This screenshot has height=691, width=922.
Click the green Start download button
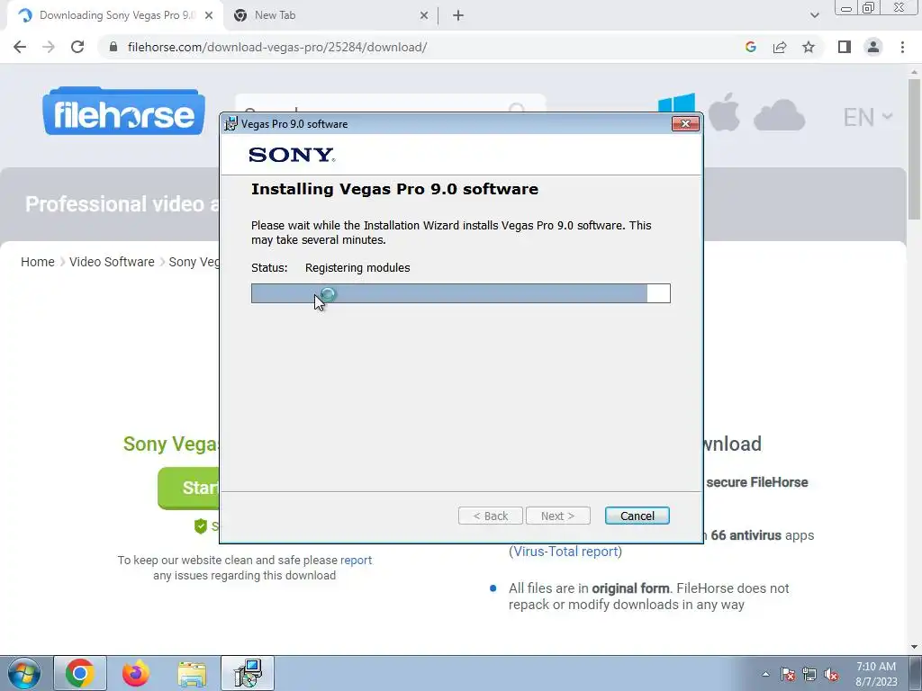(x=189, y=488)
